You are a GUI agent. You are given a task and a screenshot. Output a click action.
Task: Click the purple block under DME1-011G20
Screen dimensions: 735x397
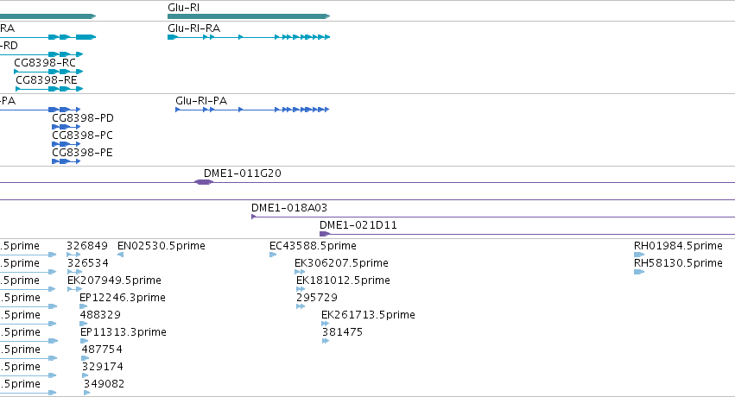(x=204, y=182)
